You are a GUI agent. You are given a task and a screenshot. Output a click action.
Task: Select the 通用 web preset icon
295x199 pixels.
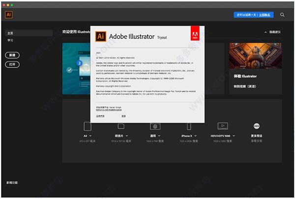pyautogui.click(x=155, y=126)
